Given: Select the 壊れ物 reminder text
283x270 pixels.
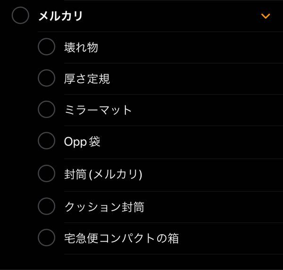Looking at the screenshot, I should pos(81,48).
